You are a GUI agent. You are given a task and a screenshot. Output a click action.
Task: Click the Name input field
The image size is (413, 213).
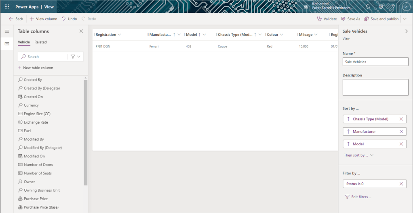click(375, 62)
